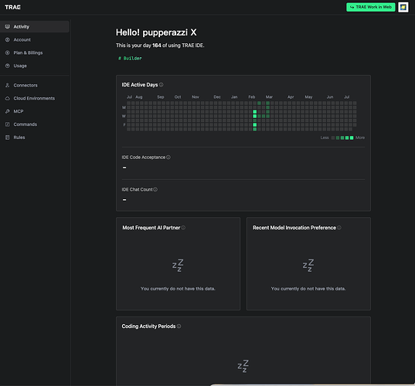This screenshot has height=386, width=415.
Task: Click the info icon next to IDE Code Acceptance
Action: tap(168, 157)
